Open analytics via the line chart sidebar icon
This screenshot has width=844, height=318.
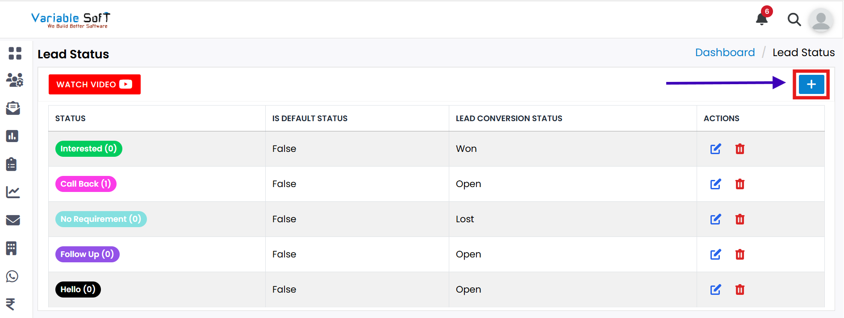13,192
